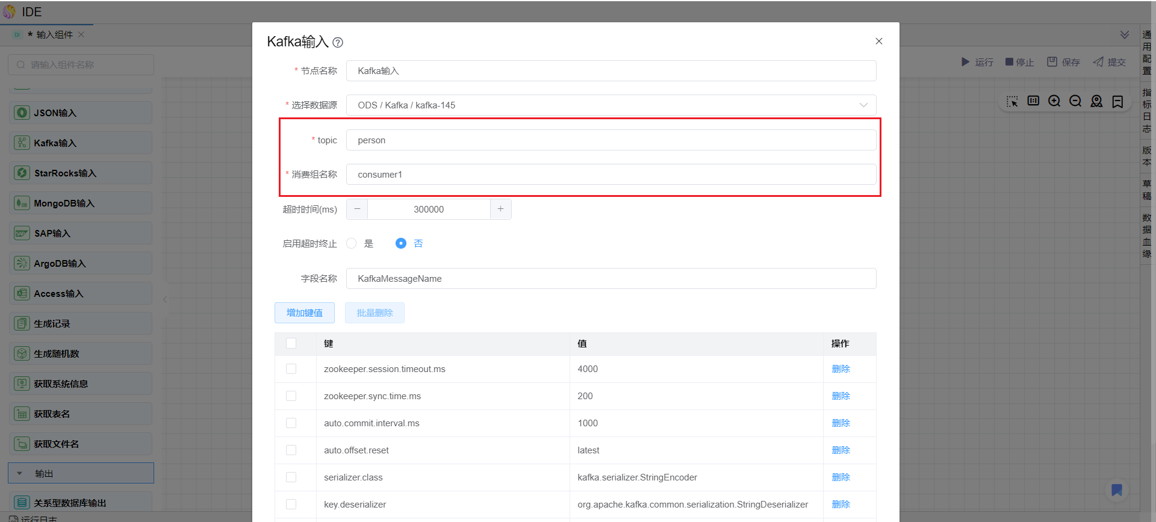
Task: Click the blue bookmark floating icon
Action: click(x=1116, y=490)
